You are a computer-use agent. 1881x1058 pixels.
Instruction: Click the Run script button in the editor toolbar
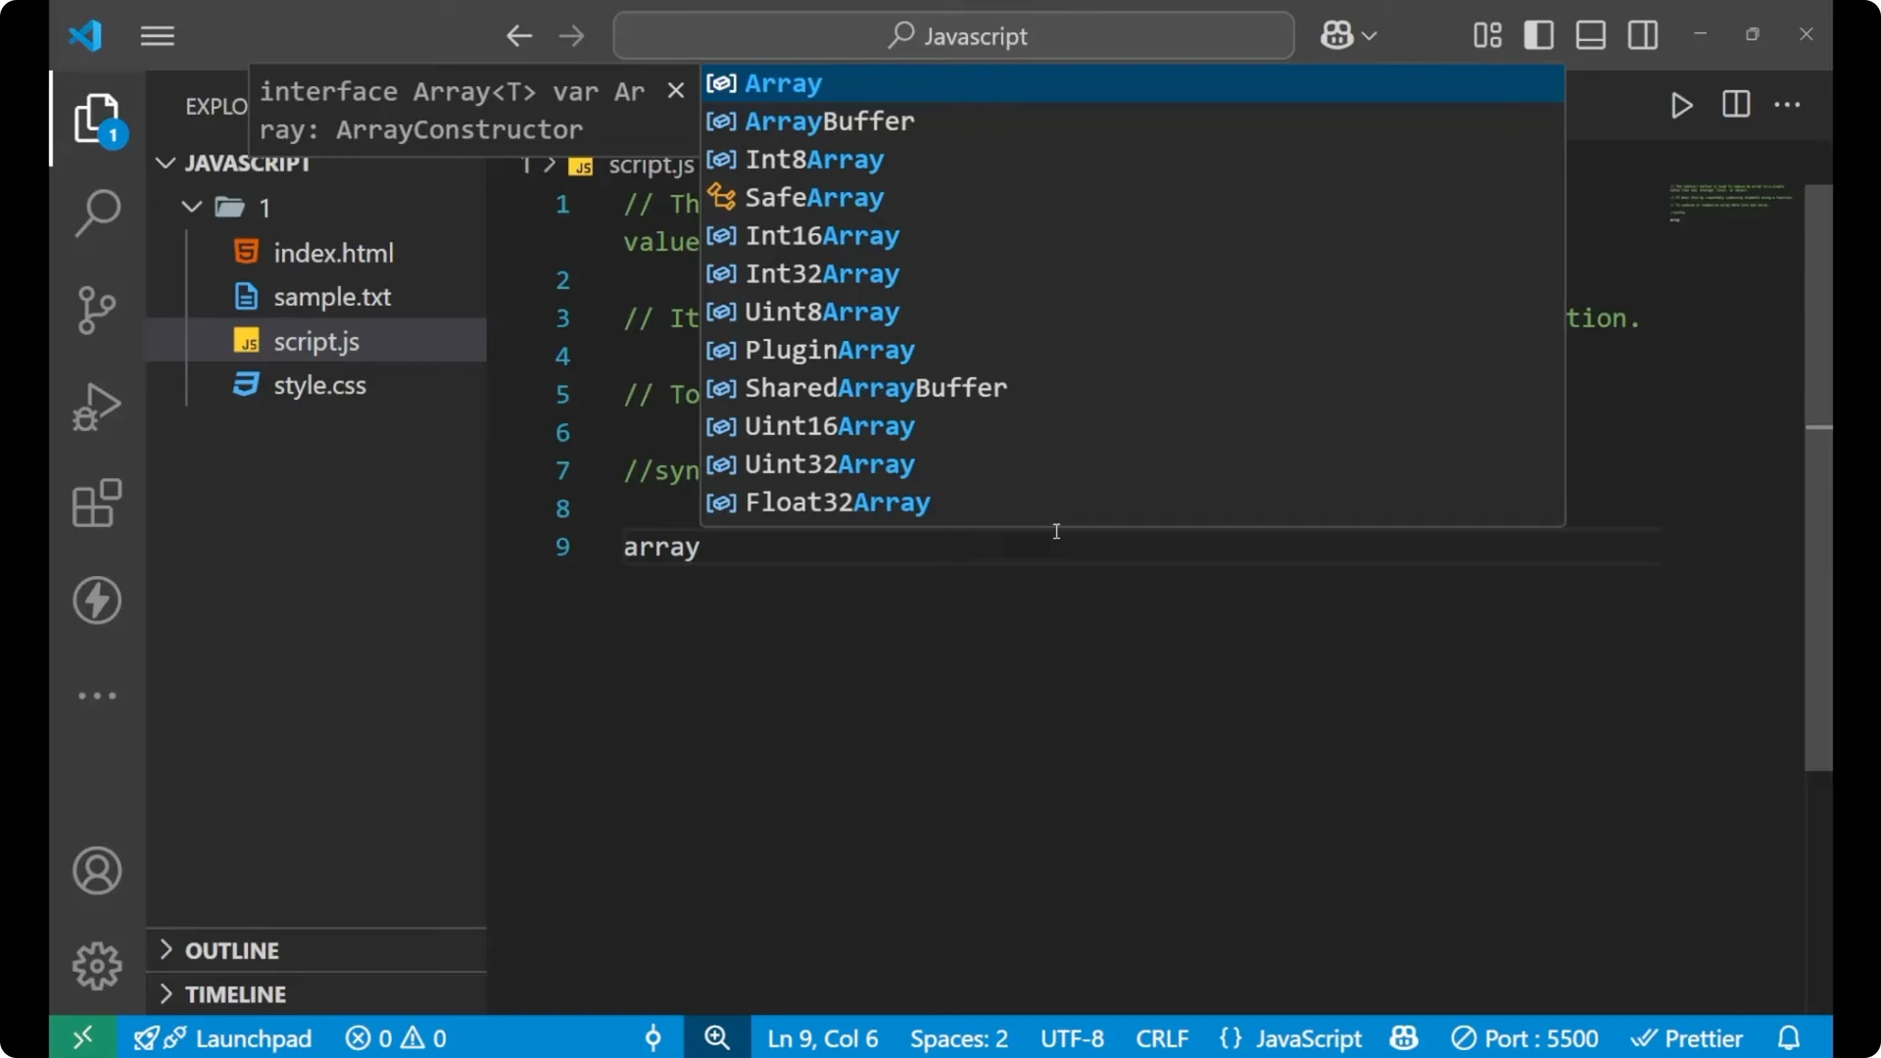[x=1681, y=106]
